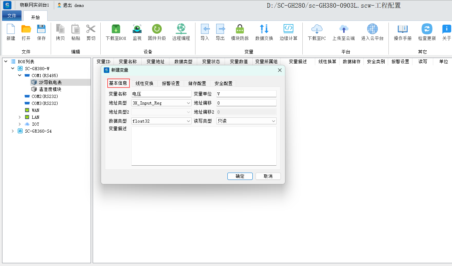Collapse the COM1(RS485) tree node

tap(20, 75)
